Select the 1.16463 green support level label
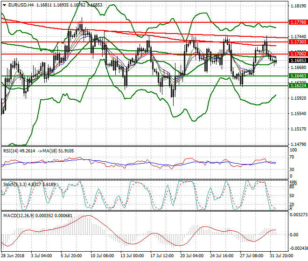This screenshot has height=261, width=308. click(x=298, y=76)
